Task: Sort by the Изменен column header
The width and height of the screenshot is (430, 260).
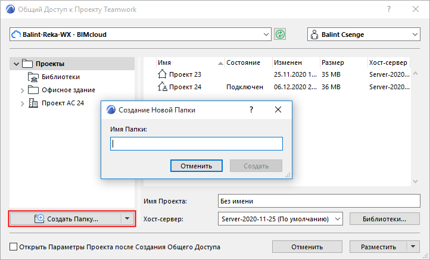Action: tap(296, 62)
